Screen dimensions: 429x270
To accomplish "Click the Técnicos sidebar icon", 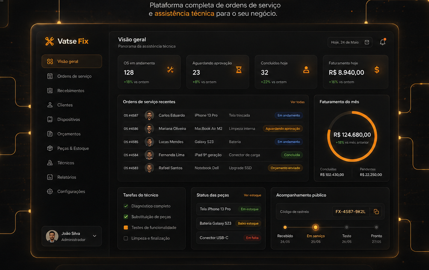I will 50,163.
